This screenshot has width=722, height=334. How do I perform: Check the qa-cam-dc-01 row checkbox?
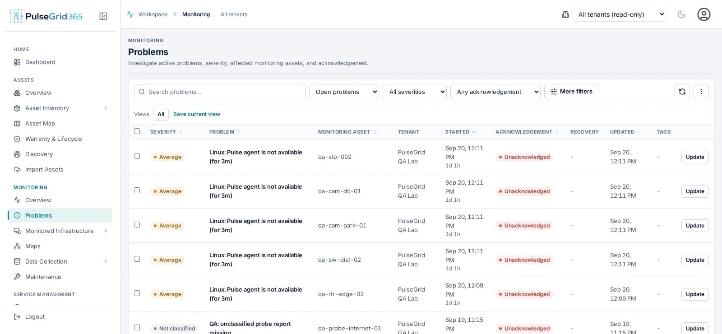point(137,190)
